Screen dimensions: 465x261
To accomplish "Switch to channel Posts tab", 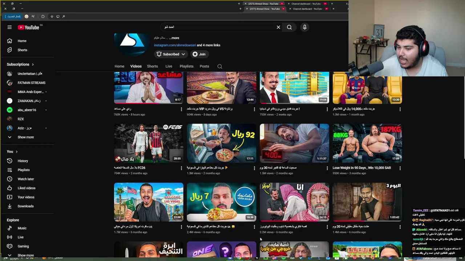I will click(204, 66).
